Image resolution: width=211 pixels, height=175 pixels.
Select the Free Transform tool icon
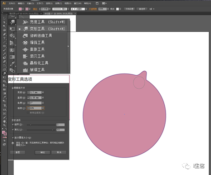12,29
